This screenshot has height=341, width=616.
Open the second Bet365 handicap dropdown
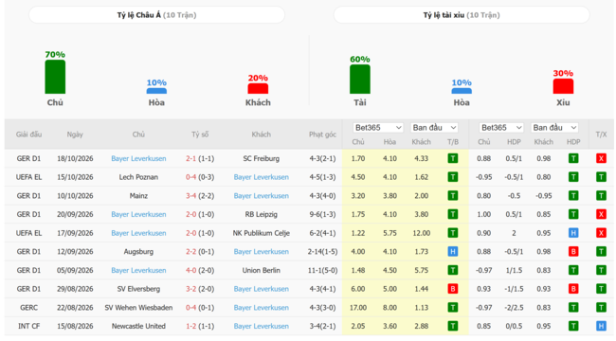coord(501,128)
